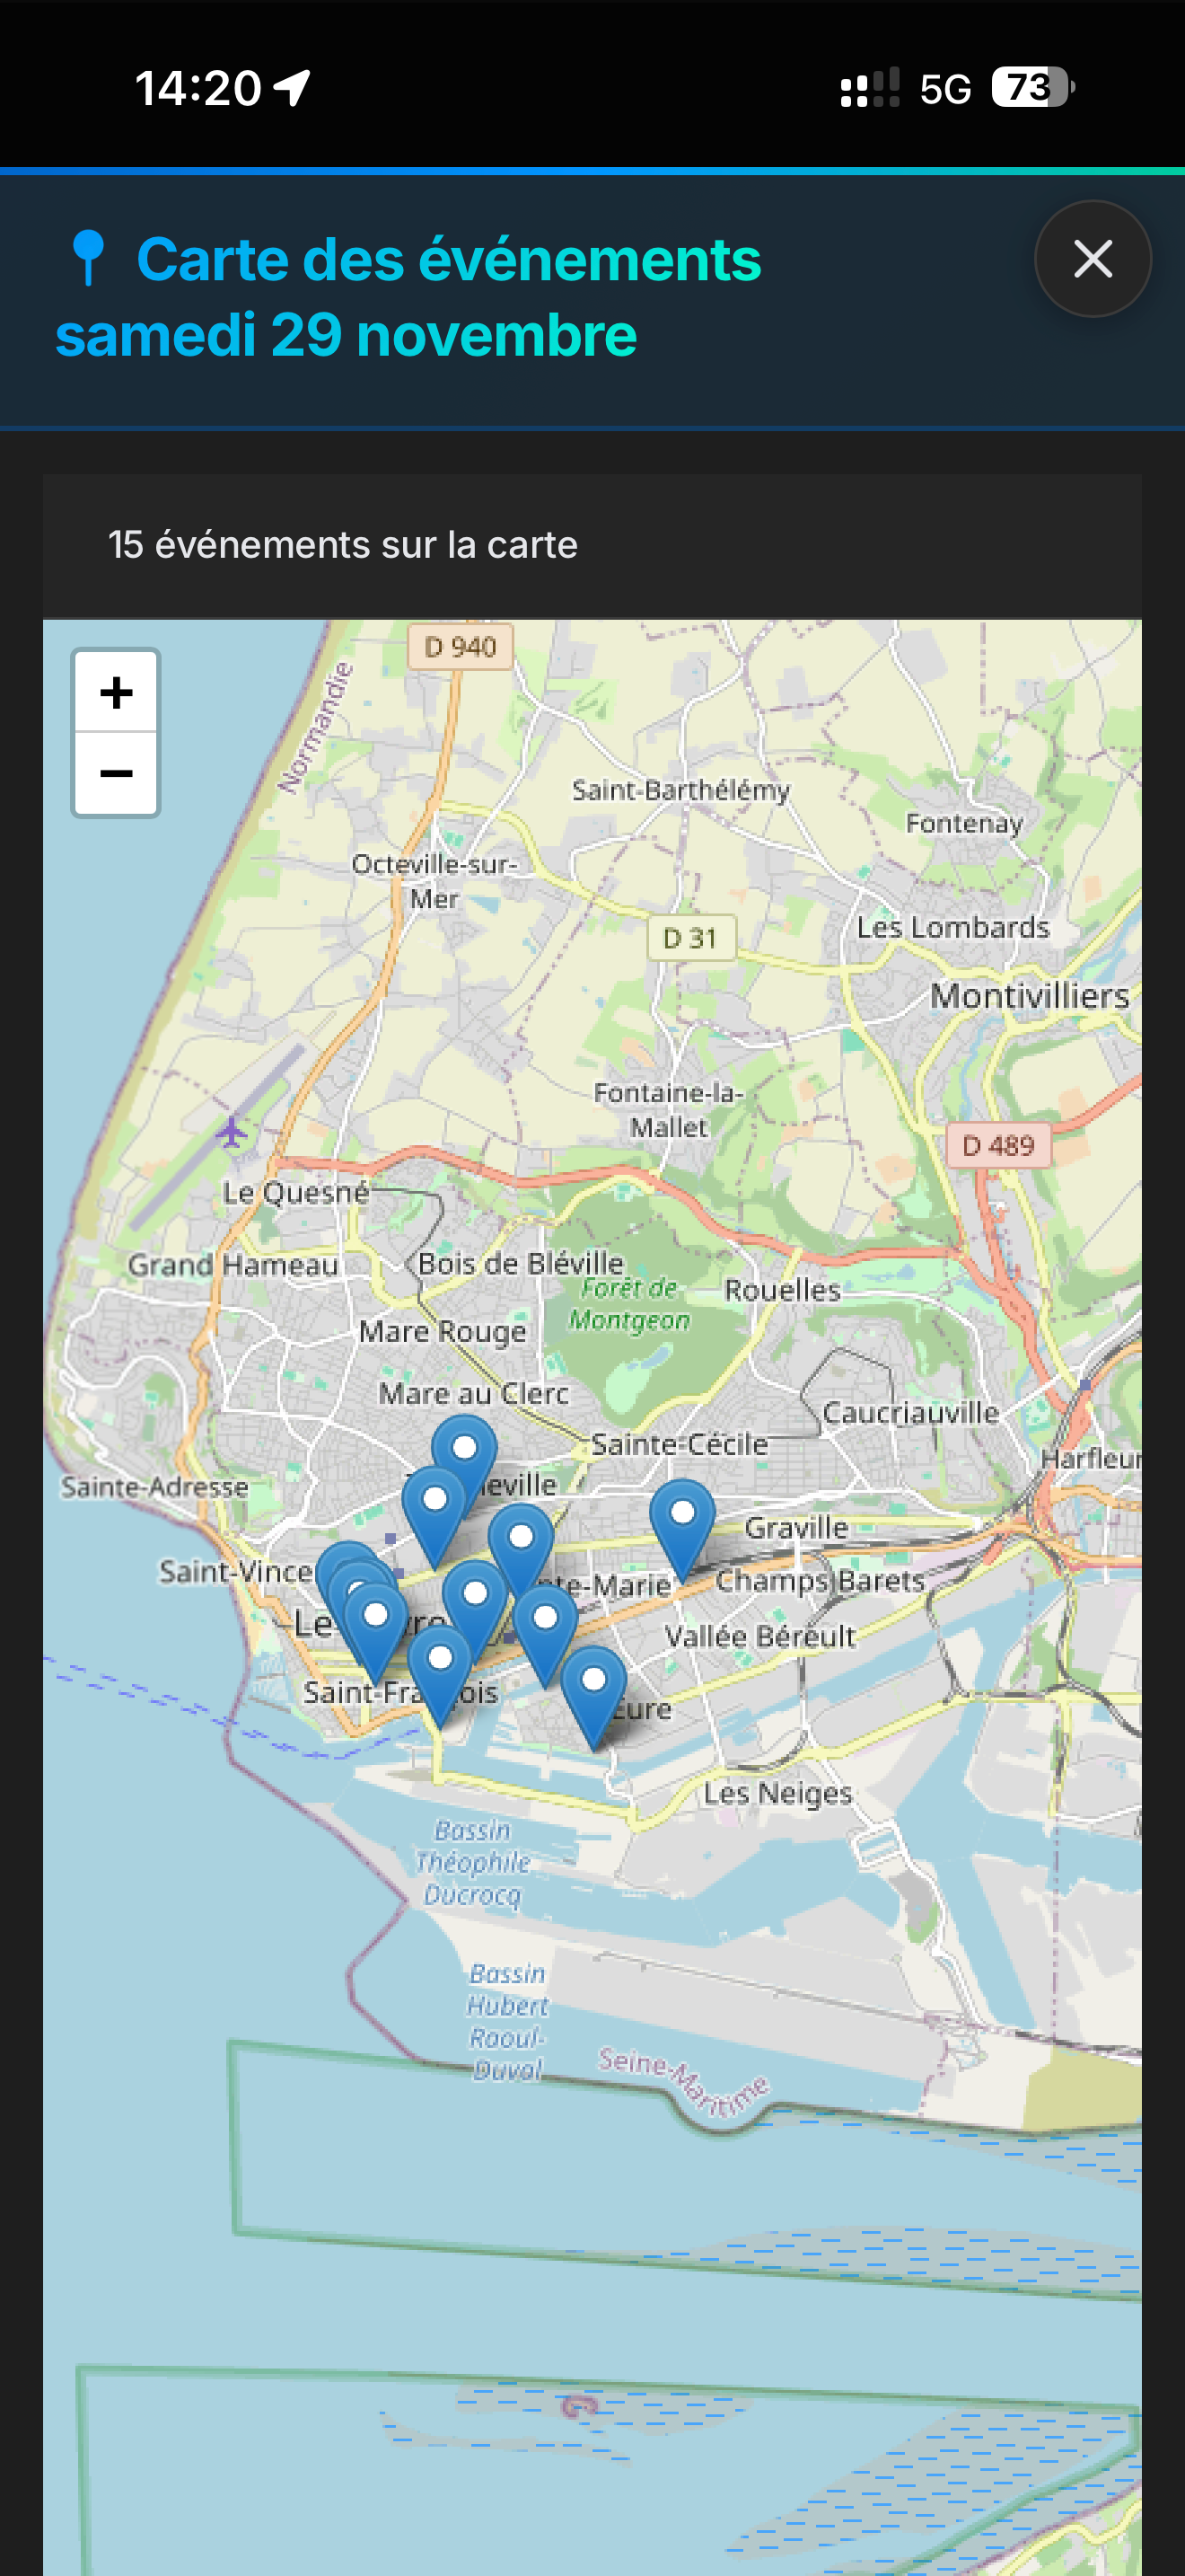Tap the Bassin Hubert Raoul-Duval label
The height and width of the screenshot is (2576, 1185).
pyautogui.click(x=507, y=2021)
